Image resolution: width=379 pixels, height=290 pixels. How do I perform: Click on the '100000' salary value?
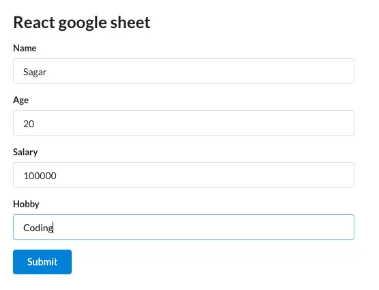click(x=40, y=176)
